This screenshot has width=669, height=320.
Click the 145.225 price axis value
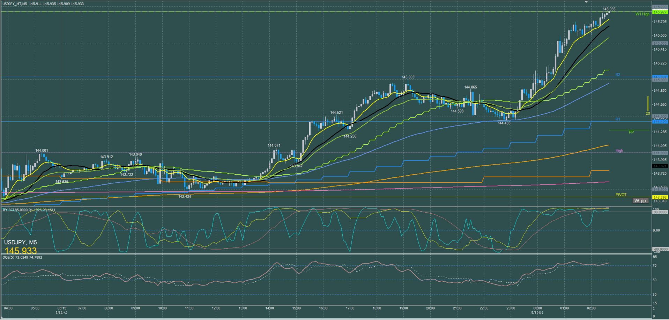[x=659, y=63]
